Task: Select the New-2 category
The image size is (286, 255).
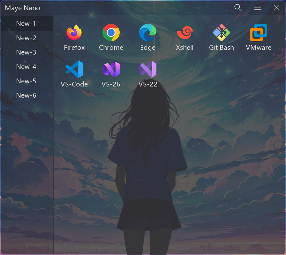Action: coord(26,38)
